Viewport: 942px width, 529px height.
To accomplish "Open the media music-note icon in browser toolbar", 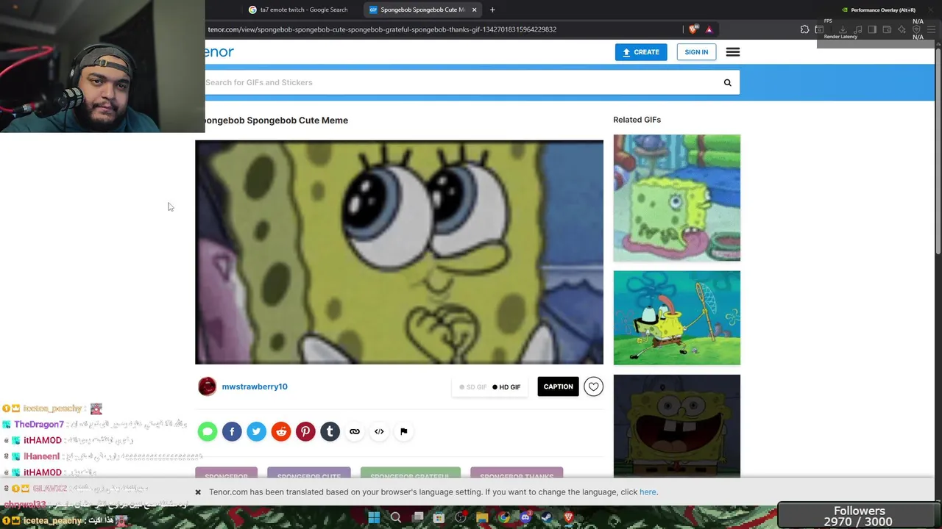I will [857, 29].
